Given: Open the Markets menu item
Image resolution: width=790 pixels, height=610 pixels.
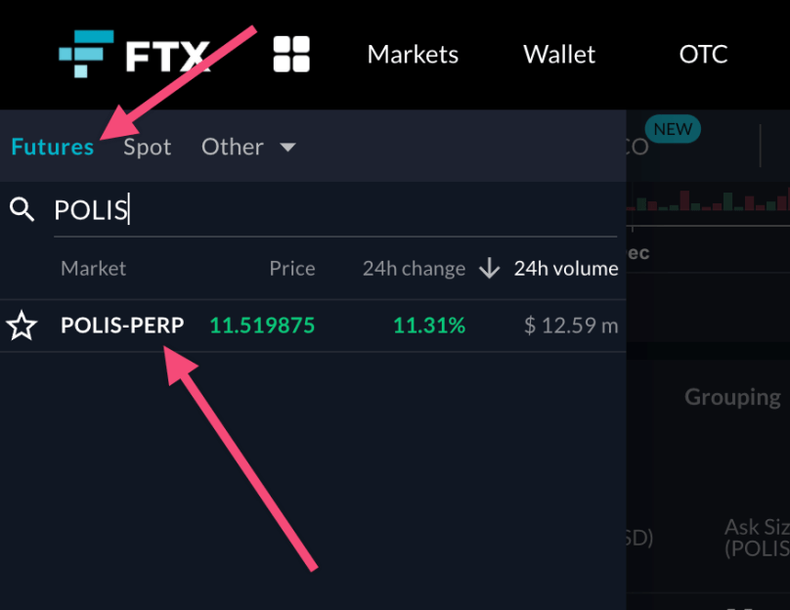Looking at the screenshot, I should [x=413, y=55].
